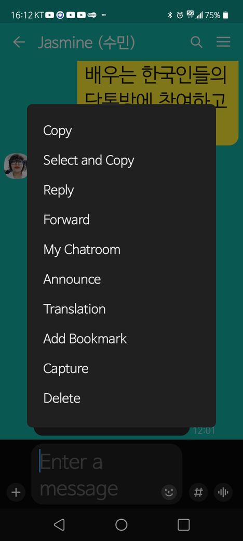This screenshot has width=243, height=541.
Task: Tap the voice message waveform icon
Action: [x=223, y=492]
